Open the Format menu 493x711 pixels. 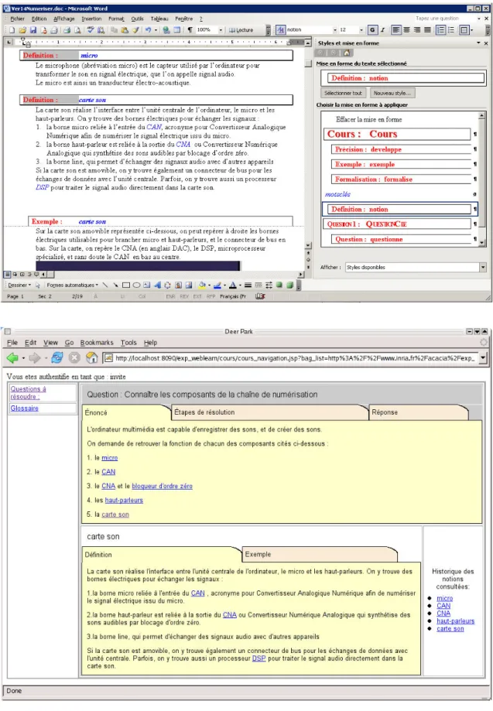click(116, 19)
